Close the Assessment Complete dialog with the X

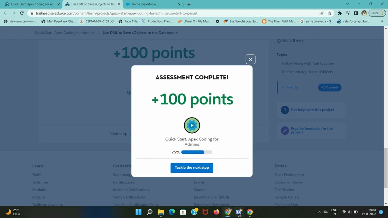(x=250, y=59)
